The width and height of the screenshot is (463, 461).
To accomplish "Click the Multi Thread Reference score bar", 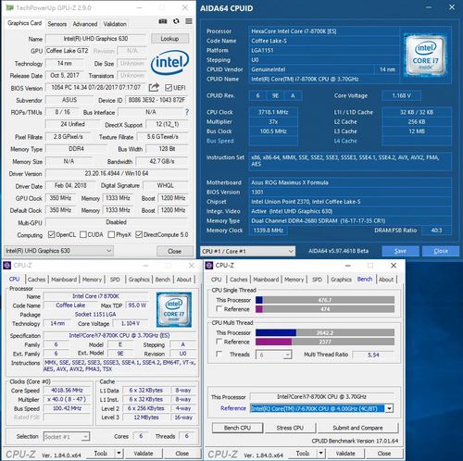I will click(325, 342).
